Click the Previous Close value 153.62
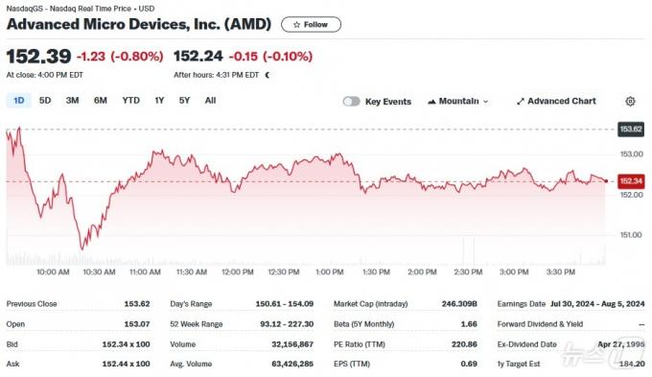Viewport: 652px width, 377px height. coord(137,304)
